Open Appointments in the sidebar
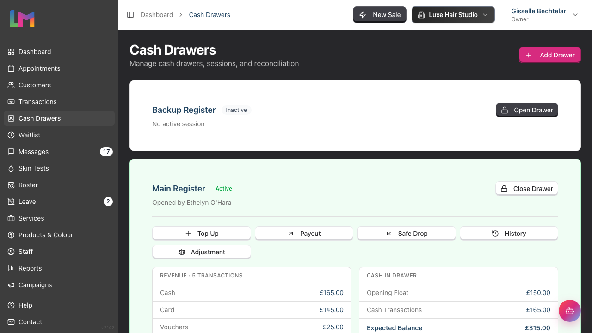 59,68
